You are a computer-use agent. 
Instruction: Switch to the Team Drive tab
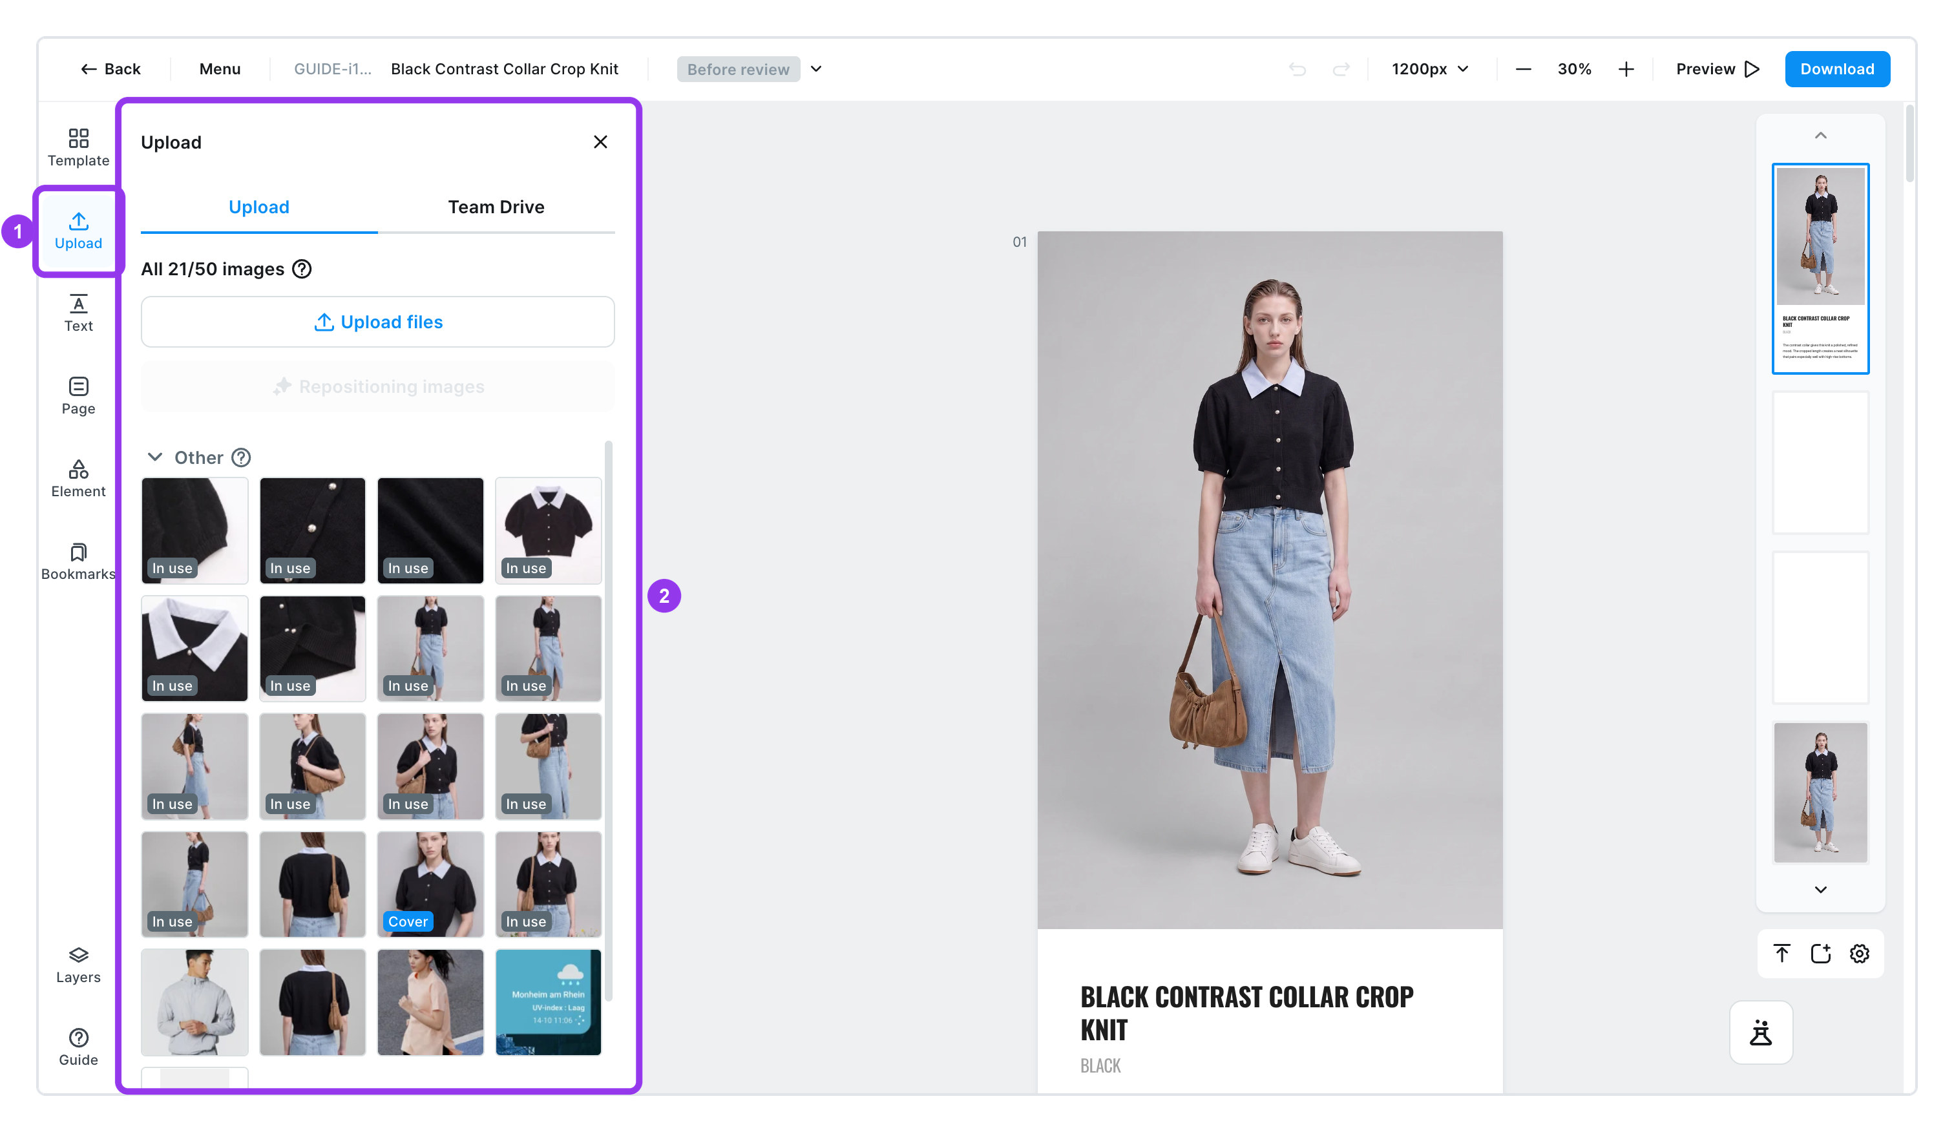click(496, 207)
